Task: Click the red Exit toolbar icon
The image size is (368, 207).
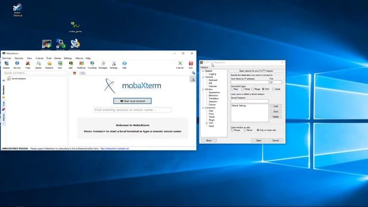Action: click(x=191, y=65)
